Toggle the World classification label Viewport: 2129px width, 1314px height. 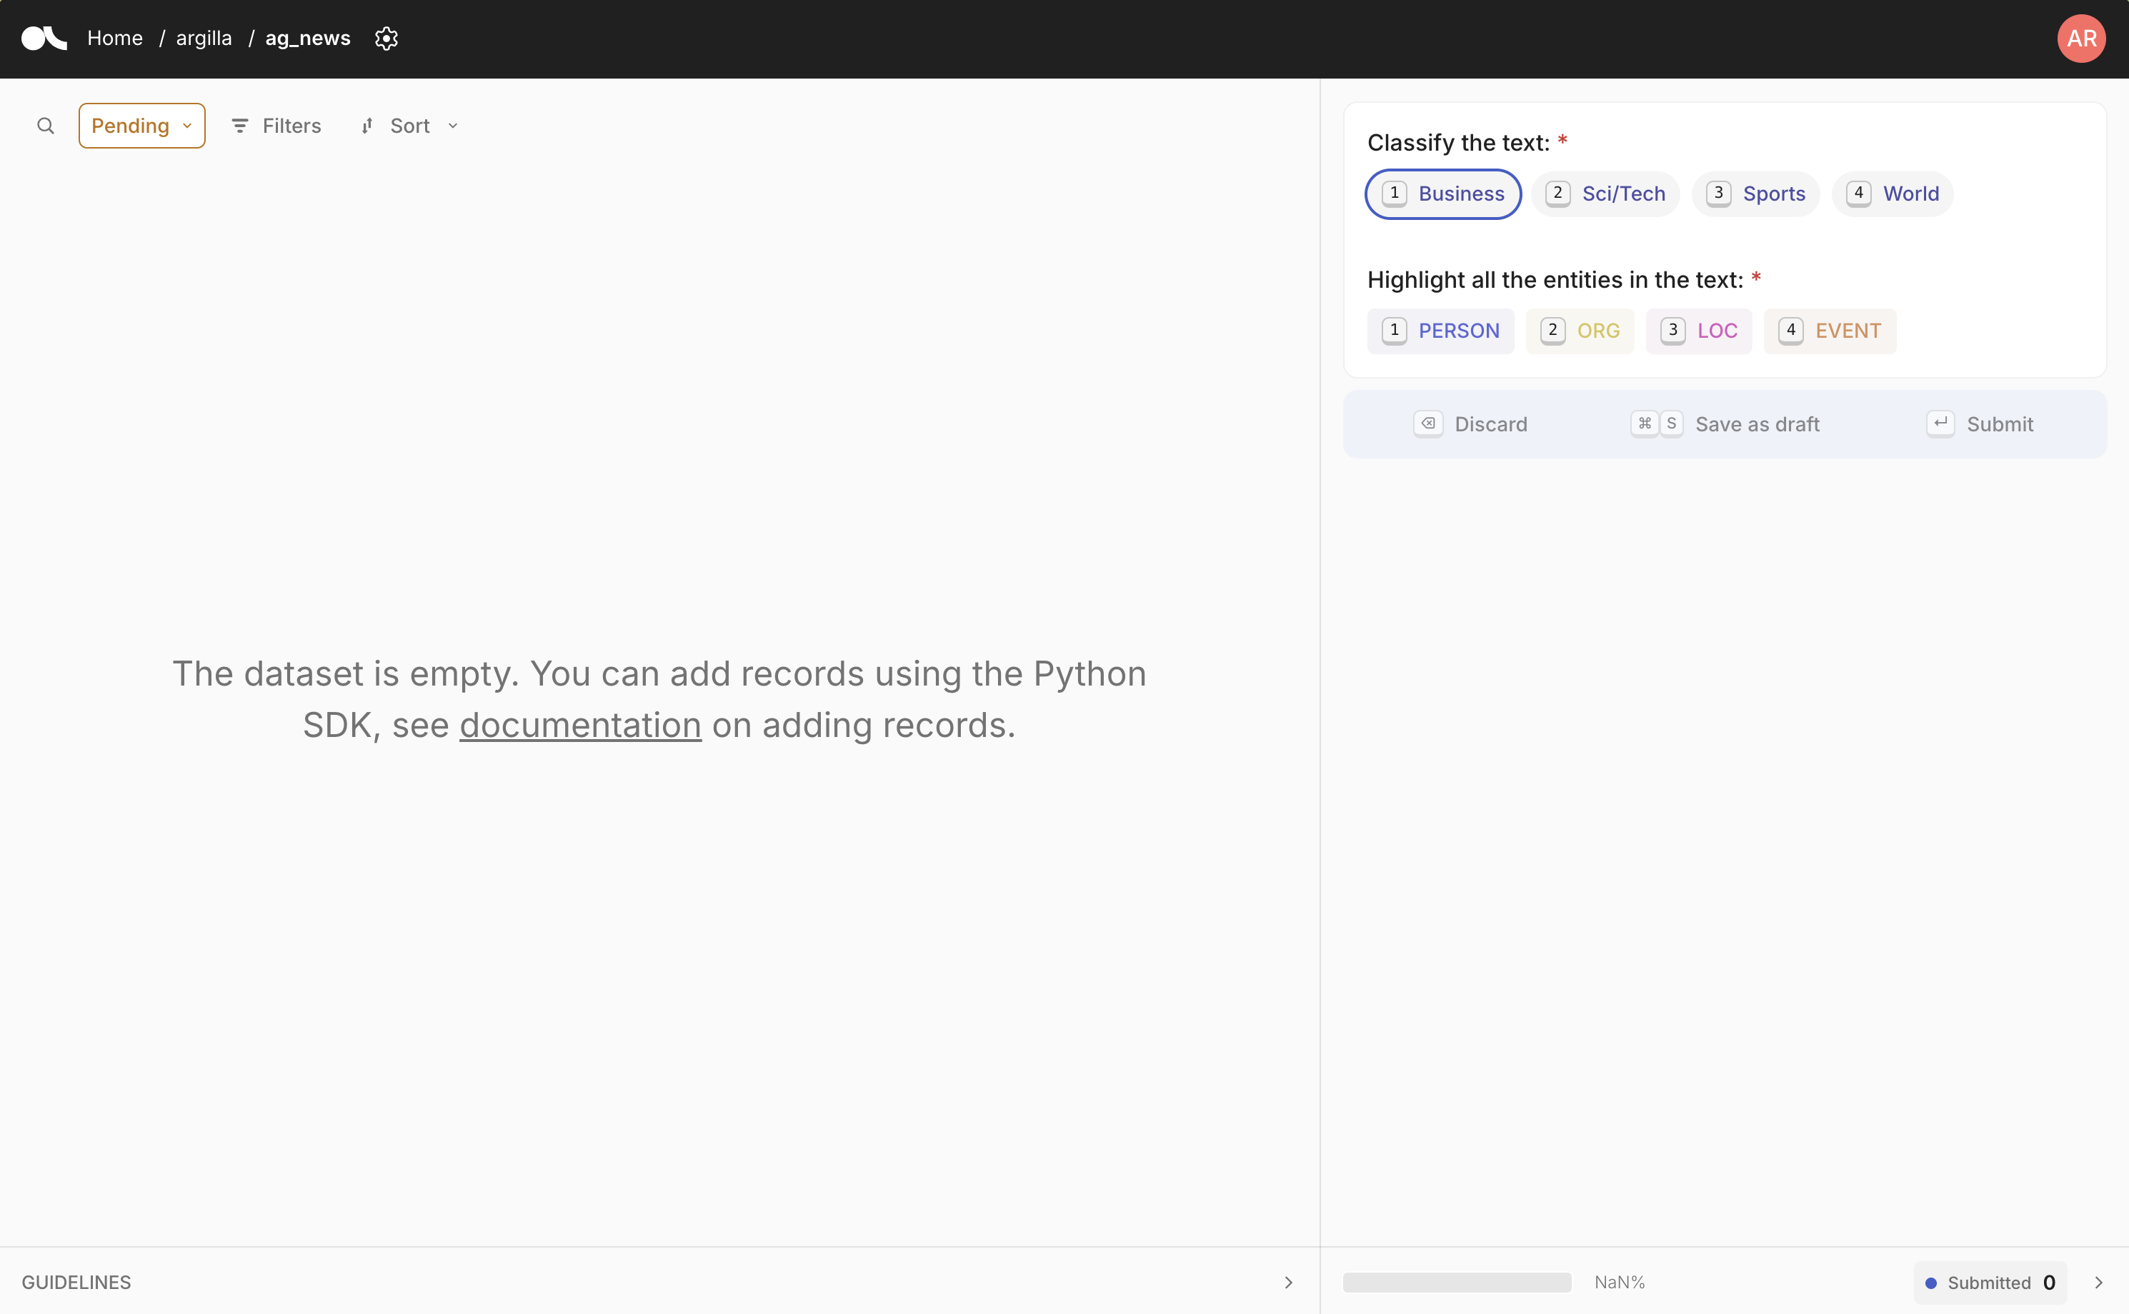[1892, 193]
